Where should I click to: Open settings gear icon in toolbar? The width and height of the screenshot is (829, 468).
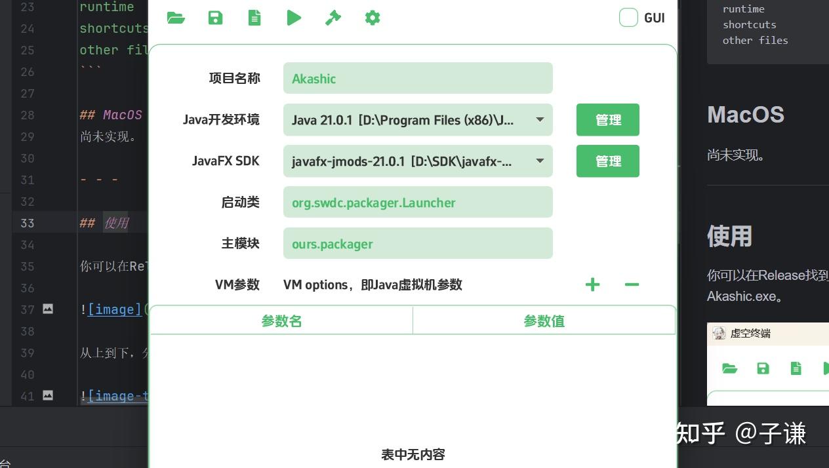pyautogui.click(x=373, y=18)
